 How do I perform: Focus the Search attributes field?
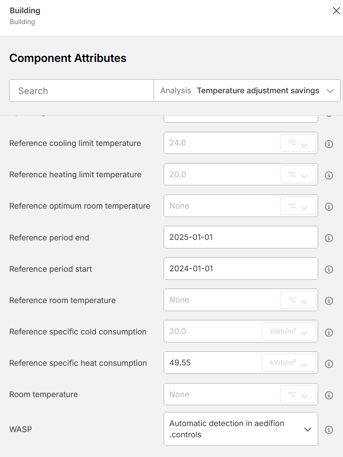(x=81, y=91)
